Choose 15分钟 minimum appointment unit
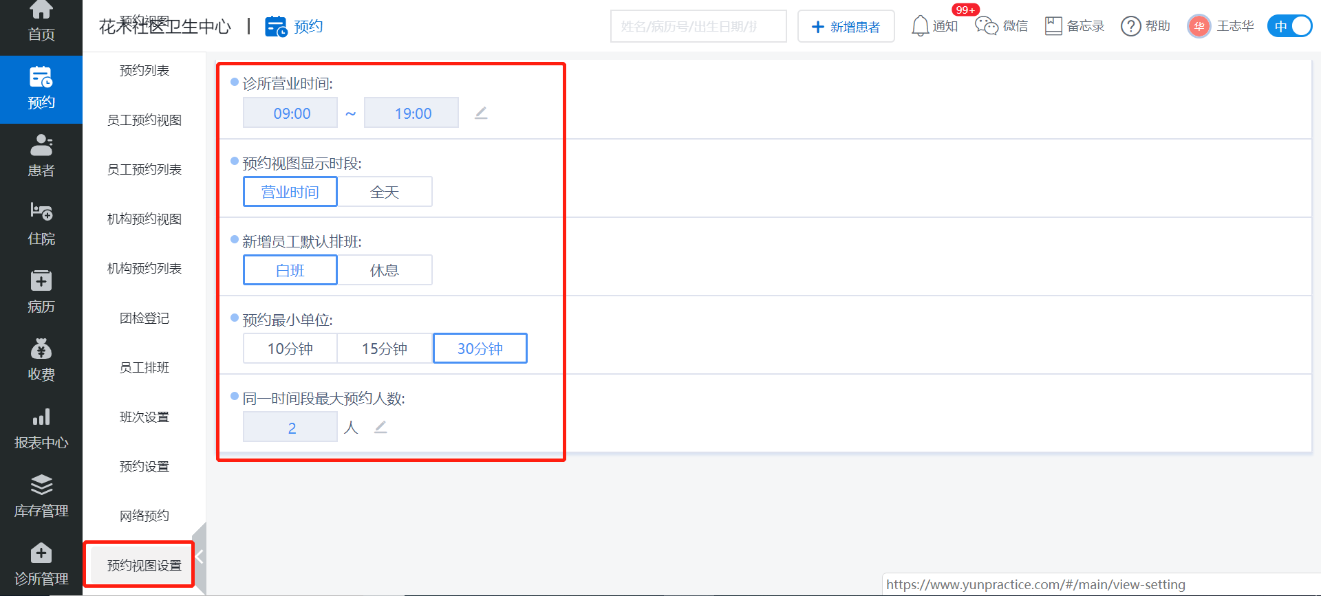 [385, 349]
